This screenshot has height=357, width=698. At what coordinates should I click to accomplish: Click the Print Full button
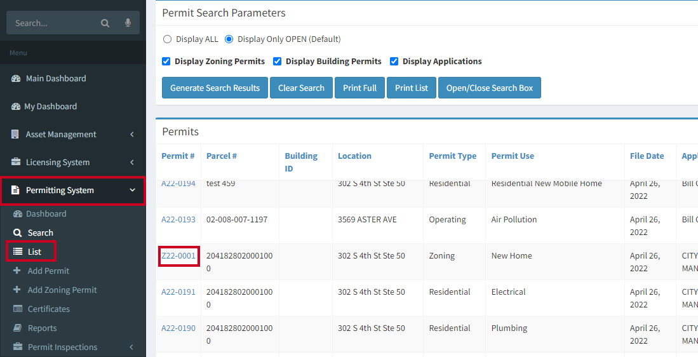pyautogui.click(x=359, y=88)
